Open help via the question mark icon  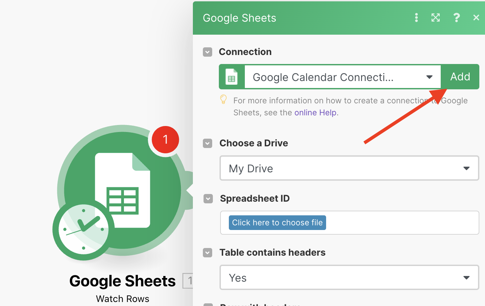[456, 18]
